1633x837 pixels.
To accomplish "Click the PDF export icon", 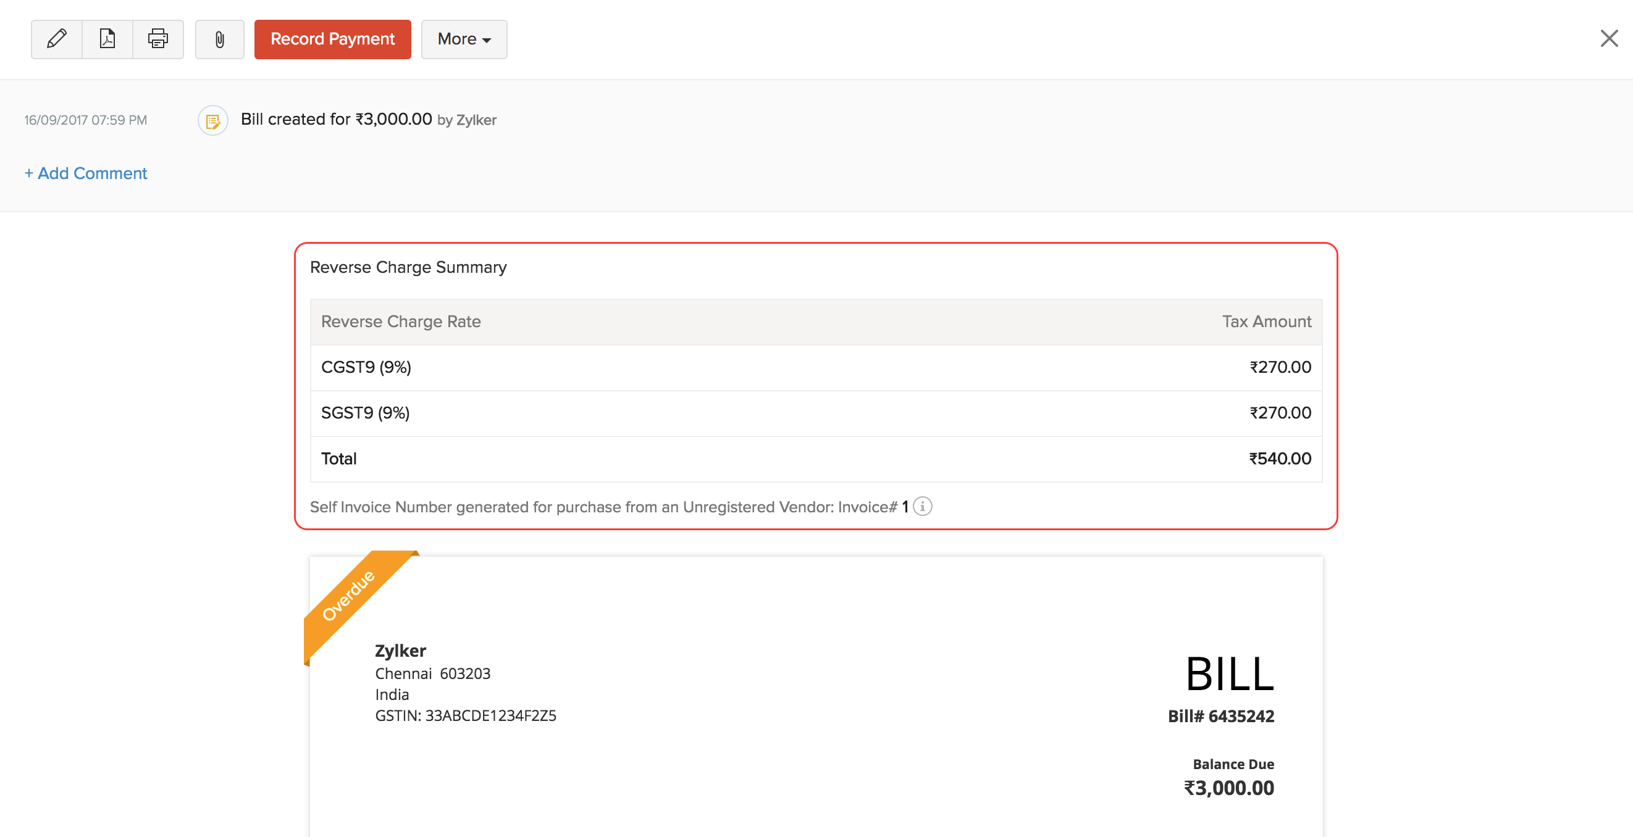I will (x=107, y=38).
